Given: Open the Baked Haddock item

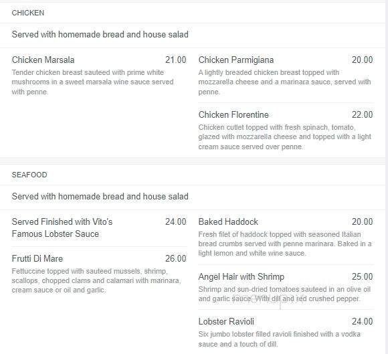Looking at the screenshot, I should pos(228,222).
